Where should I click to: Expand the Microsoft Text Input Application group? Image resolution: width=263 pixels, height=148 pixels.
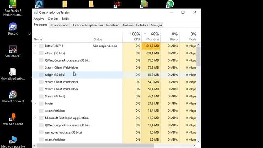click(x=35, y=118)
